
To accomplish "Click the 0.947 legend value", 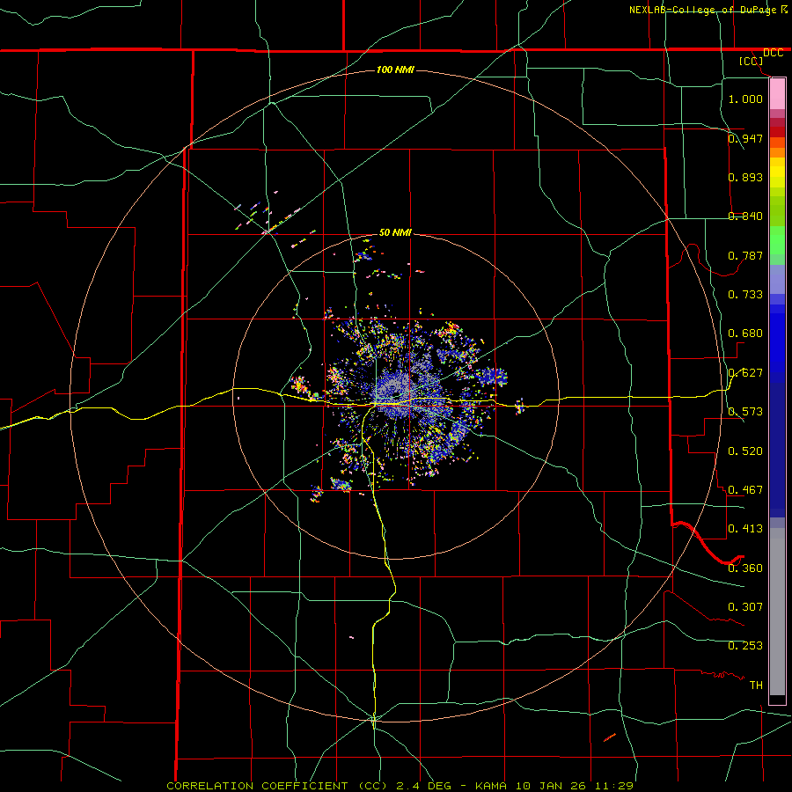I will 745,138.
